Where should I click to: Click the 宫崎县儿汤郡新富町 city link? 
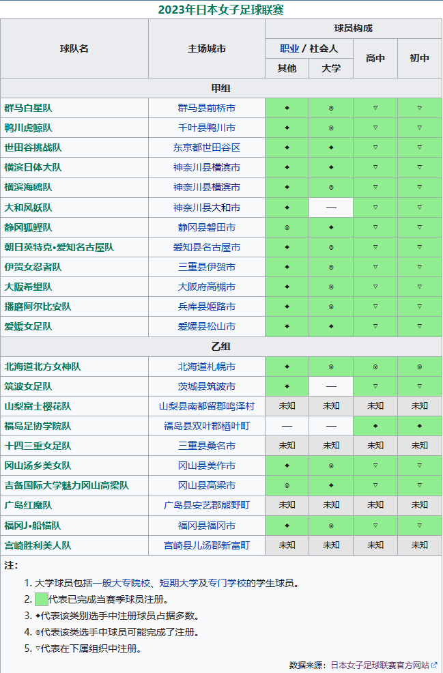(x=206, y=545)
